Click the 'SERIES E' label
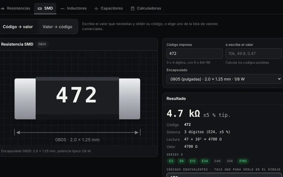 [x=175, y=155]
